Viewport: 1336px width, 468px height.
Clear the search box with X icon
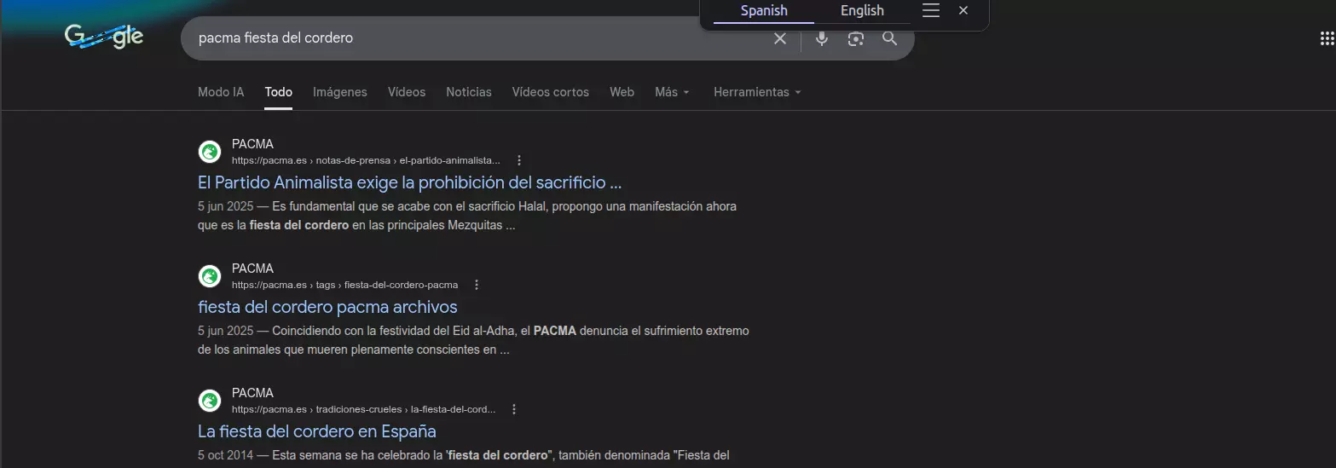point(779,38)
